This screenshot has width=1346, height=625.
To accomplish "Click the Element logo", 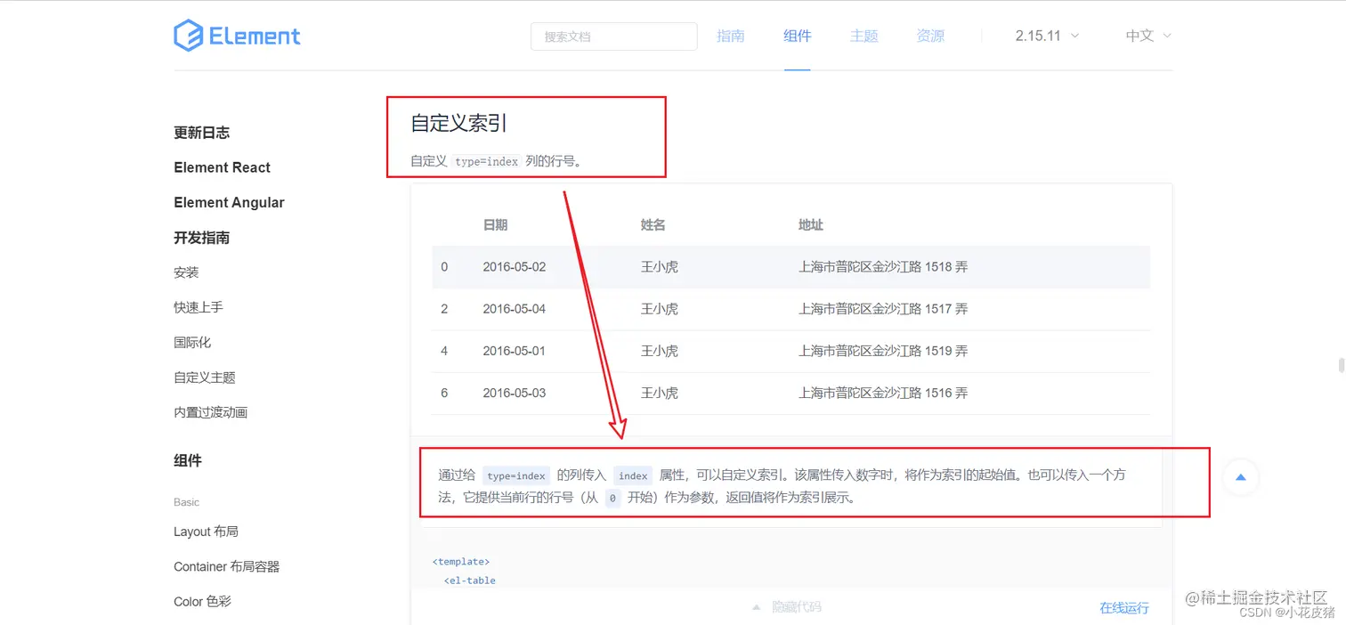I will pyautogui.click(x=237, y=36).
